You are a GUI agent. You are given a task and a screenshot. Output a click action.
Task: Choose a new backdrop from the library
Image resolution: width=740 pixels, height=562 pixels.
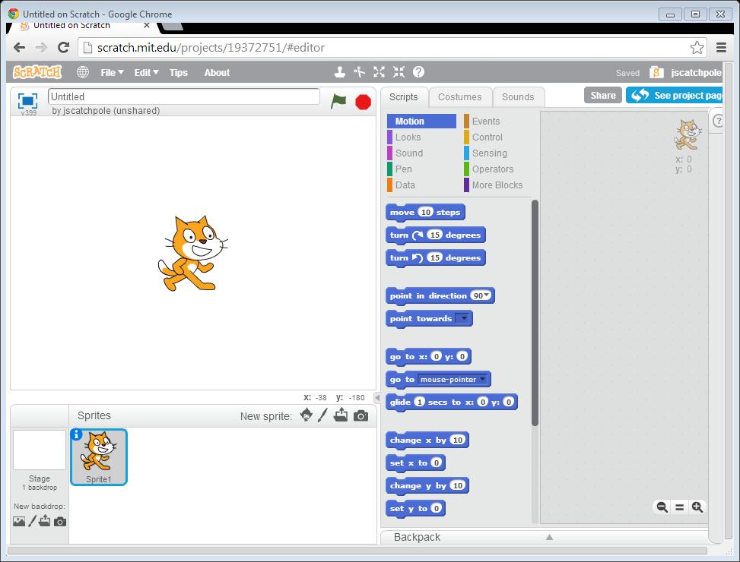19,522
